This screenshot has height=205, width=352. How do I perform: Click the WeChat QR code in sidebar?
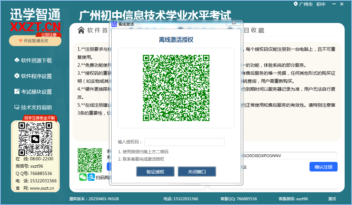(35, 139)
